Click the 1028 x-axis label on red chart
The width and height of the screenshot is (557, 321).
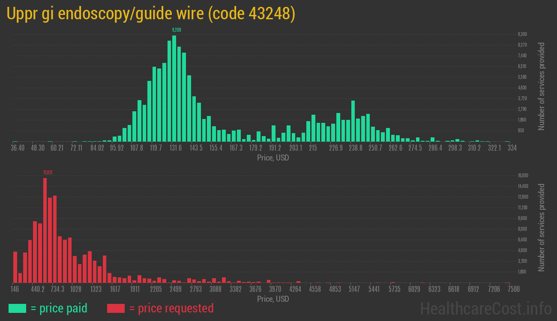click(x=76, y=289)
